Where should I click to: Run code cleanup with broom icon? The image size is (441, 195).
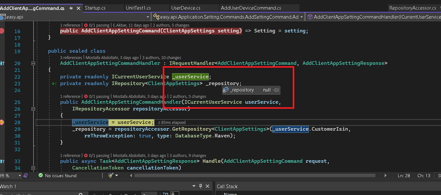[x=111, y=176]
